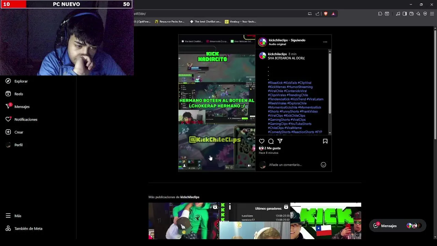
Task: Open the Brave Wallet icon
Action: coord(411,14)
